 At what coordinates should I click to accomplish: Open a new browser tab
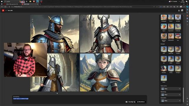pos(40,4)
